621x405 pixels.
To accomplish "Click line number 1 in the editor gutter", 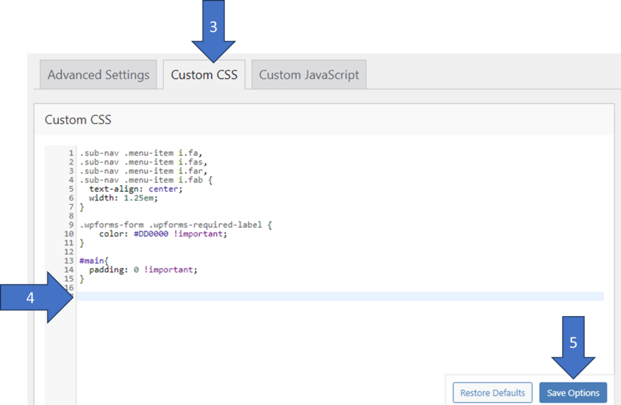I will 71,153.
